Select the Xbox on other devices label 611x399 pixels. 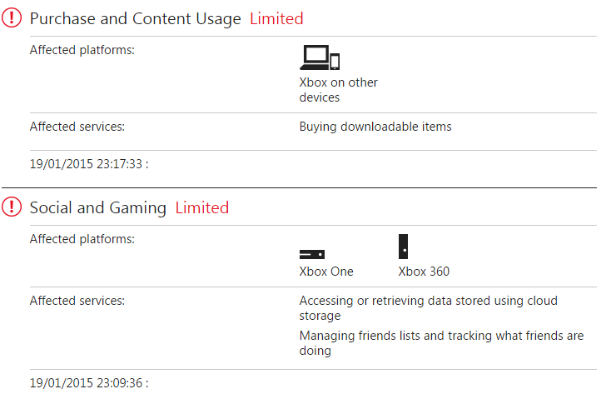tap(338, 90)
